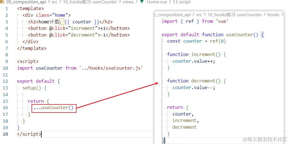This screenshot has width=289, height=144.
Task: Open the views breadcrumb folder
Action: pyautogui.click(x=128, y=2)
